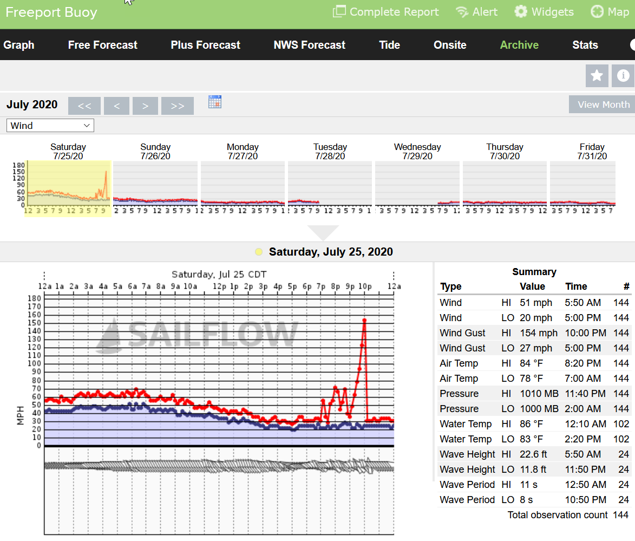Select the Tuesday 7/28/20 mini chart
Viewport: 635px width, 541px height.
coord(330,184)
